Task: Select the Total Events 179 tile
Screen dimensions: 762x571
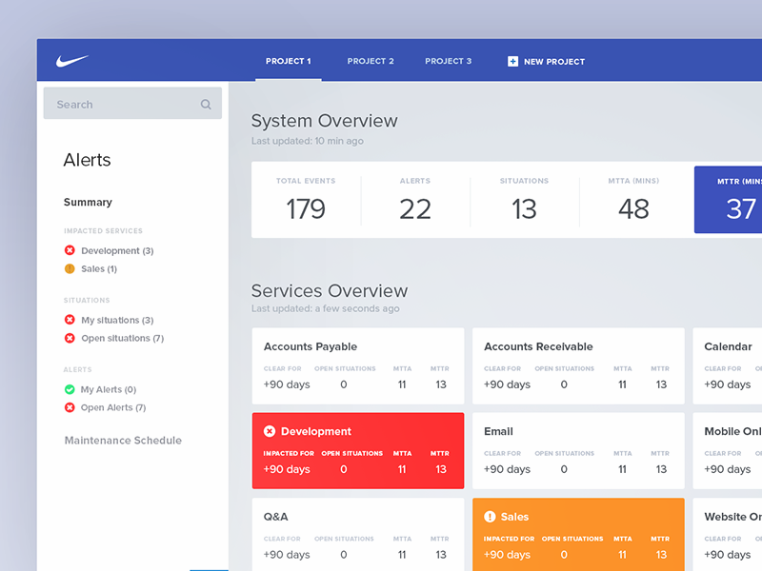Action: pos(306,200)
